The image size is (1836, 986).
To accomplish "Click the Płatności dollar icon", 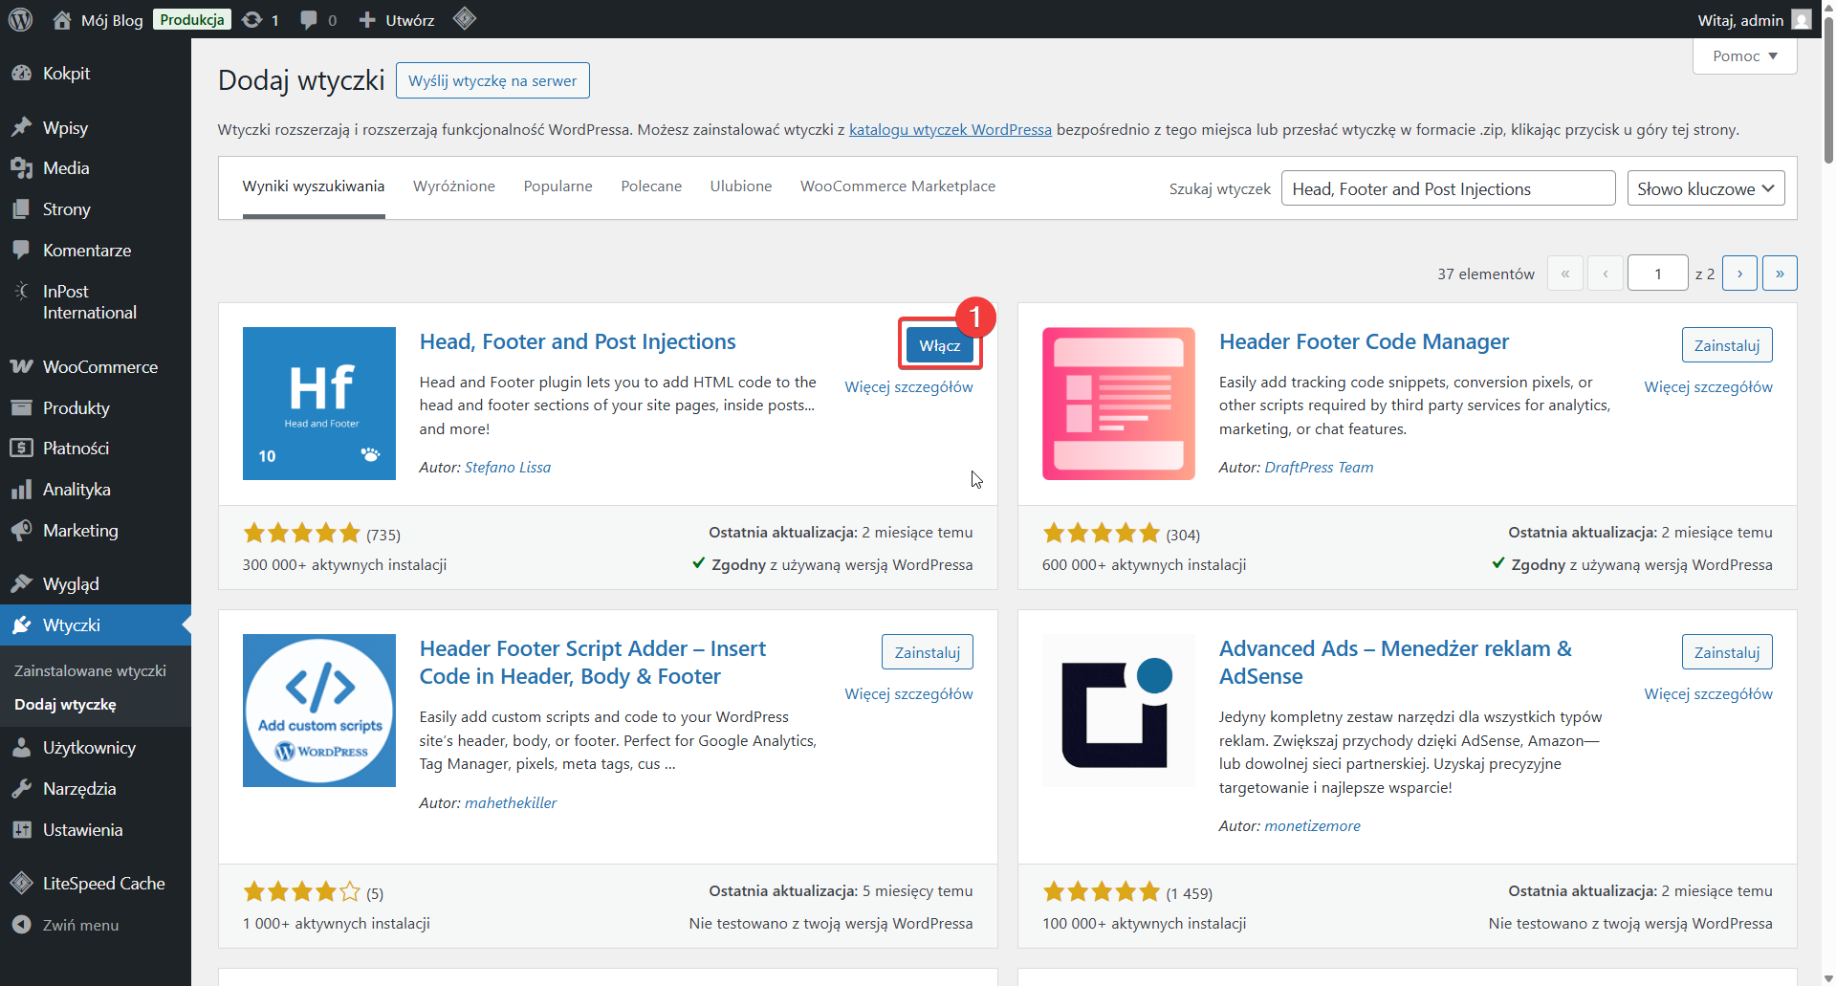I will (21, 449).
